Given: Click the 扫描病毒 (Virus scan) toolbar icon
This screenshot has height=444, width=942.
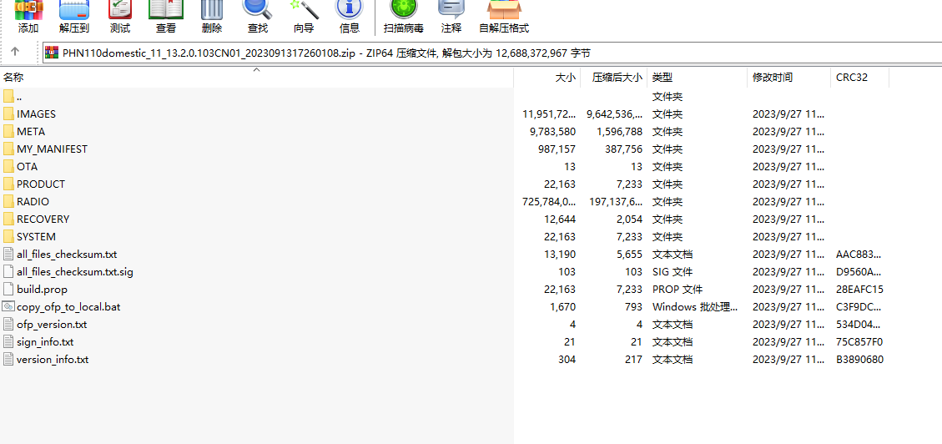Looking at the screenshot, I should pyautogui.click(x=403, y=17).
